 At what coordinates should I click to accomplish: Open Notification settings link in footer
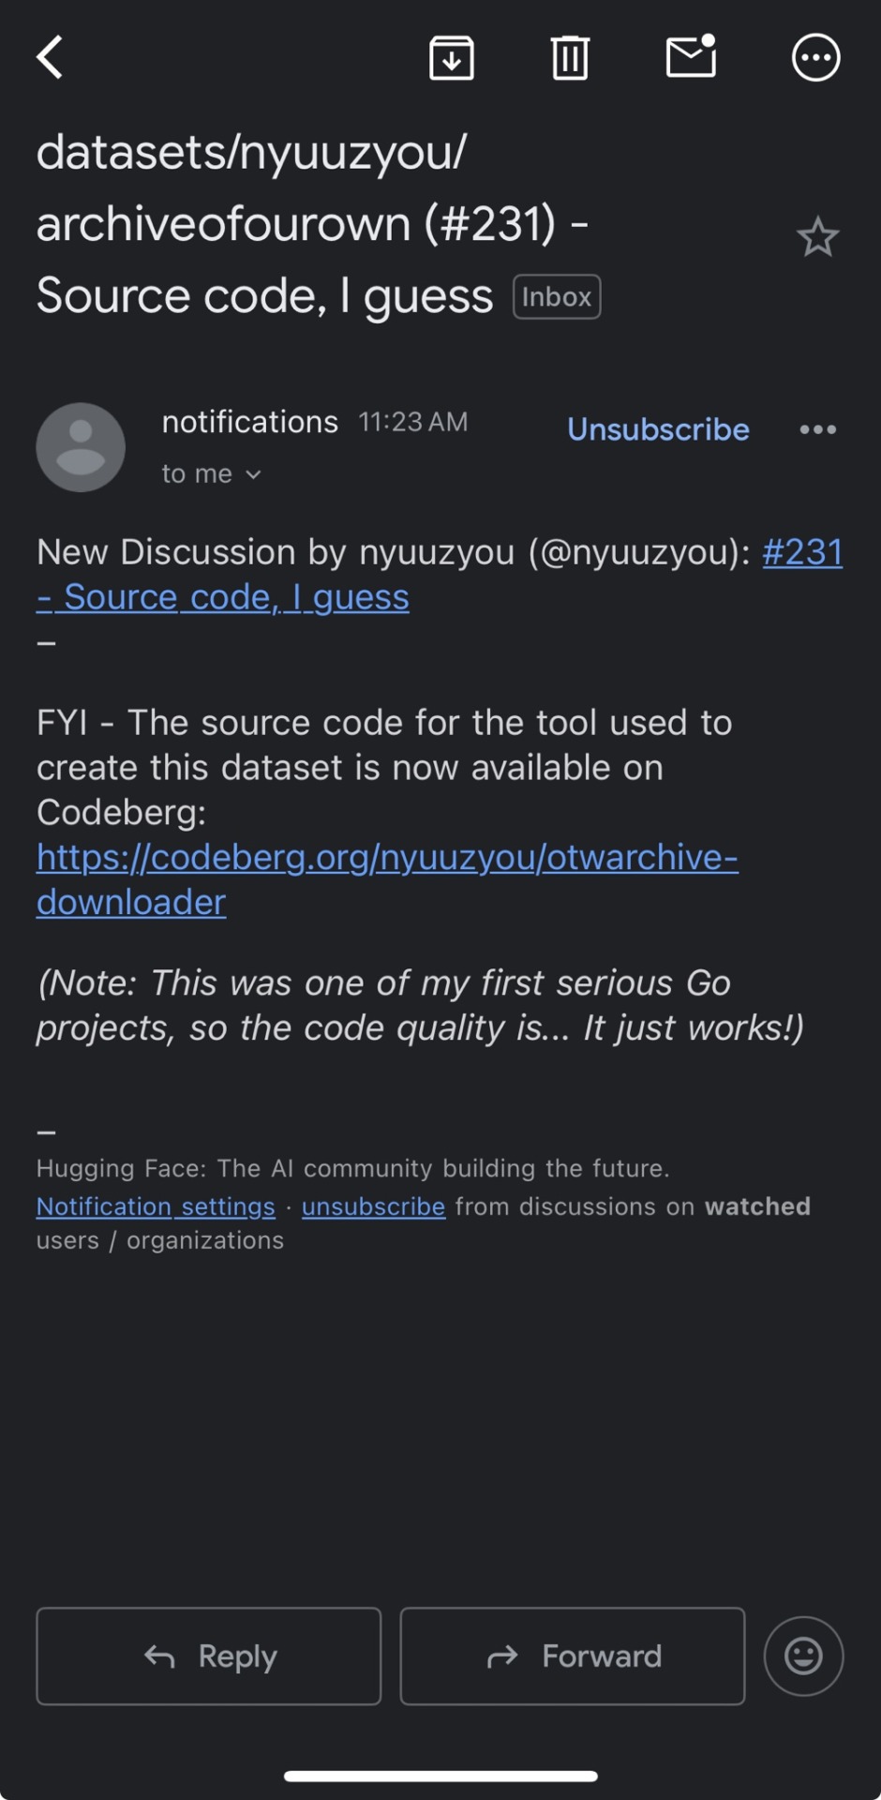coord(156,1207)
